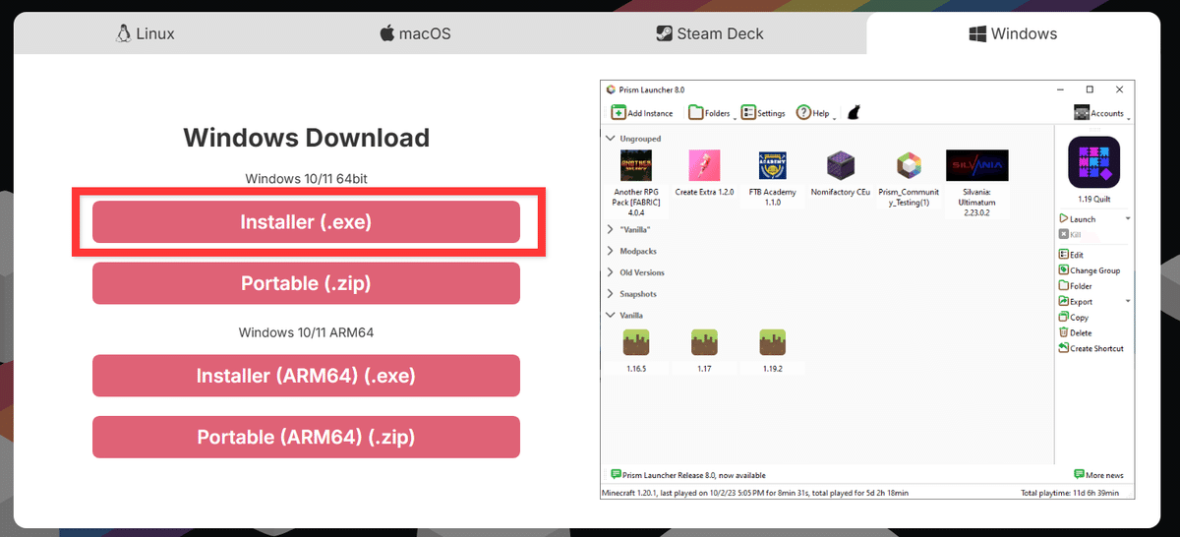Click Export in the sidebar
The width and height of the screenshot is (1180, 537).
1076,302
